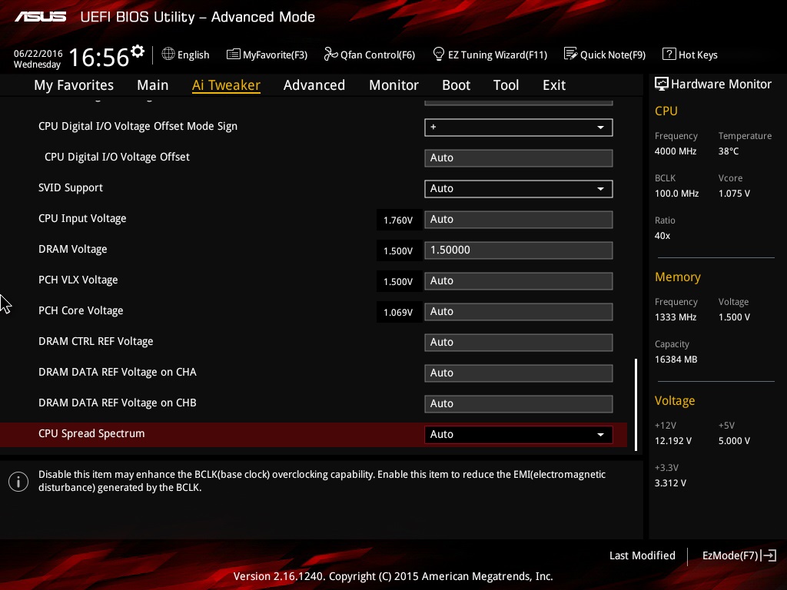Click the info icon beside help text
The width and height of the screenshot is (787, 590).
[x=18, y=482]
